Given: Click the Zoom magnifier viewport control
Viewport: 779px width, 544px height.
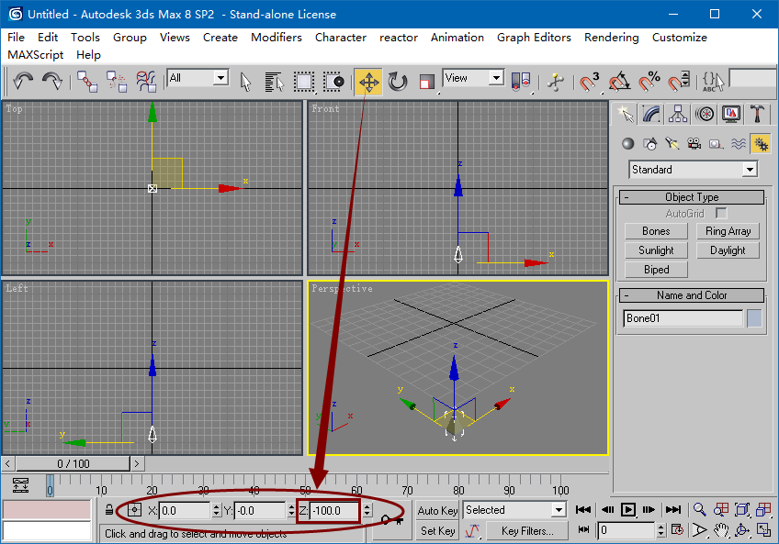Looking at the screenshot, I should click(699, 510).
